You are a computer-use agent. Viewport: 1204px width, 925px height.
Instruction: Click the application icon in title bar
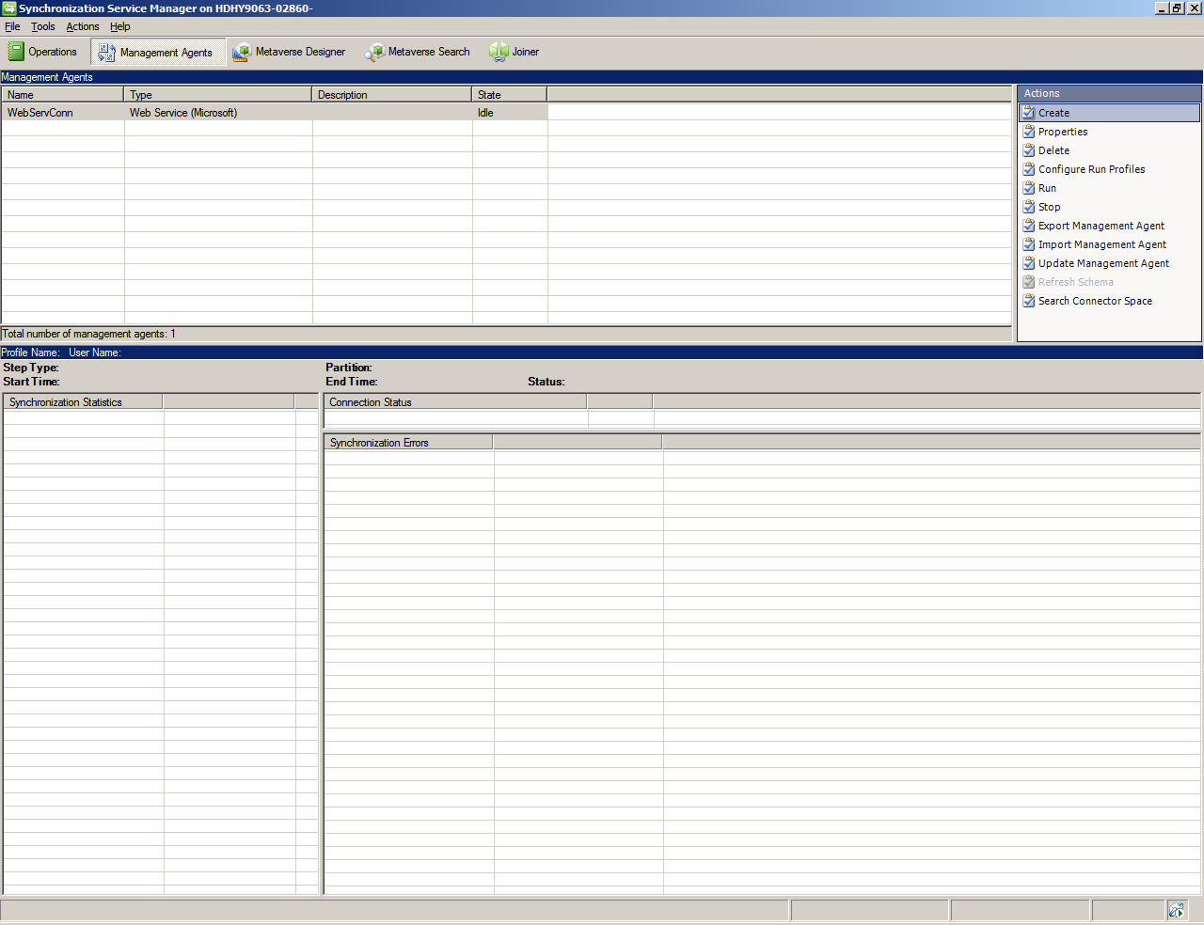coord(9,8)
